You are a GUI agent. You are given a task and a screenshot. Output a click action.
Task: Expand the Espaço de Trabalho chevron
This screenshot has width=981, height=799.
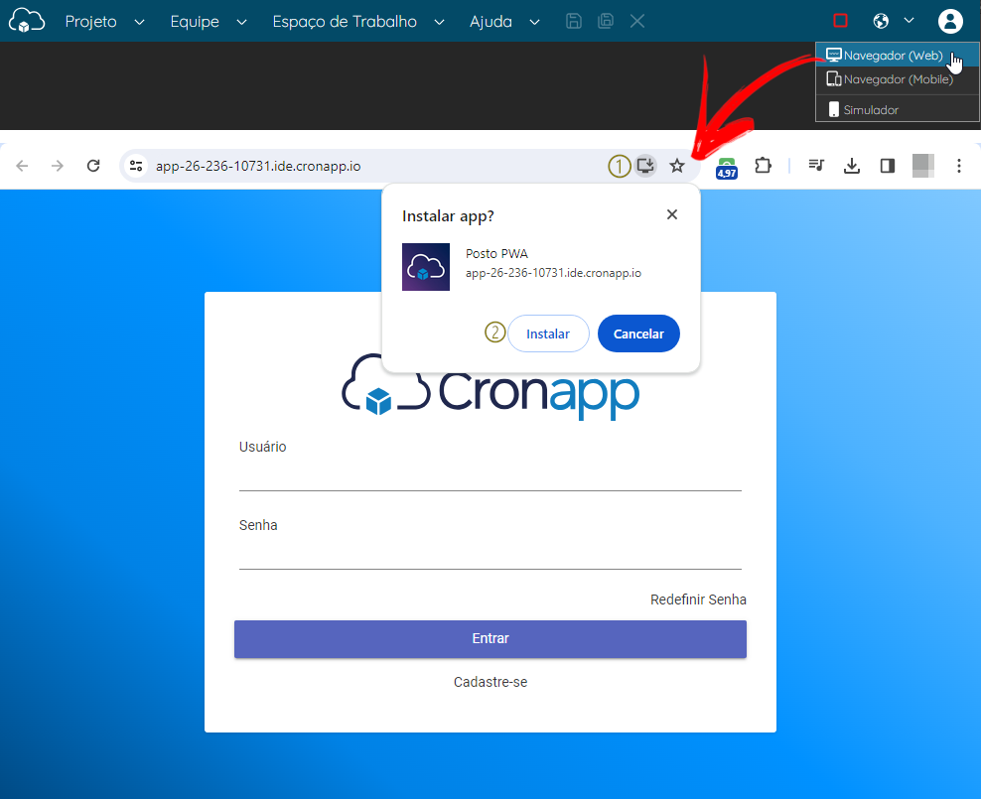tap(439, 22)
